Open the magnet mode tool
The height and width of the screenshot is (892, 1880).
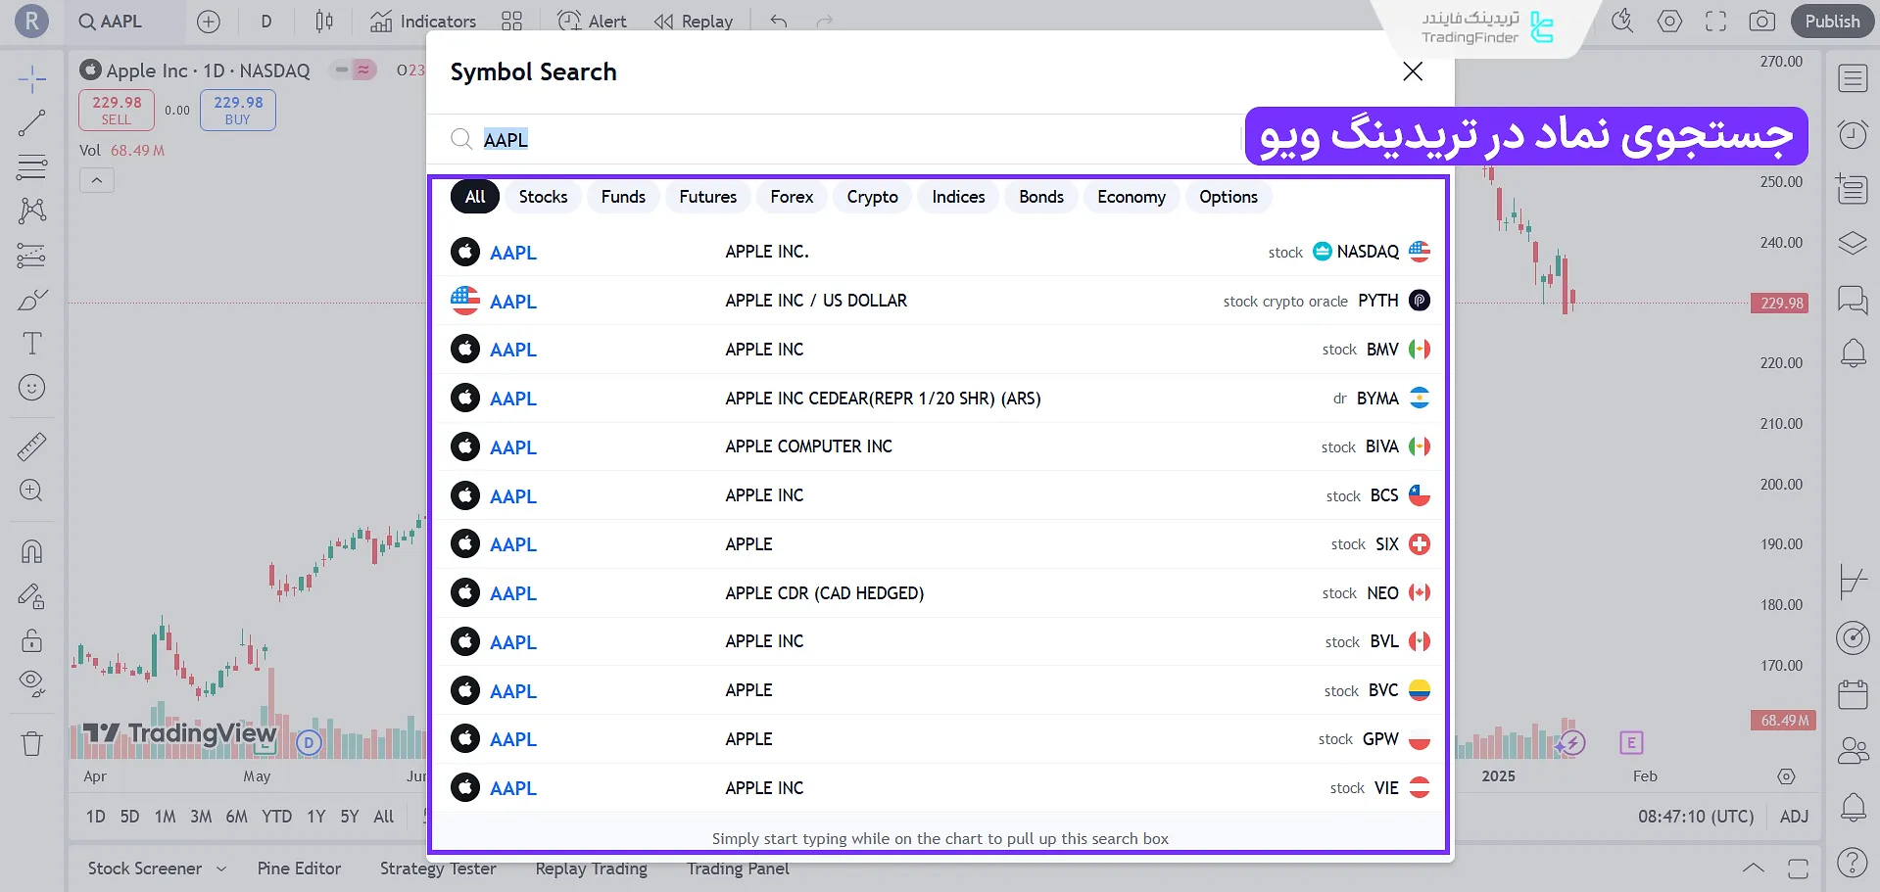(x=31, y=551)
